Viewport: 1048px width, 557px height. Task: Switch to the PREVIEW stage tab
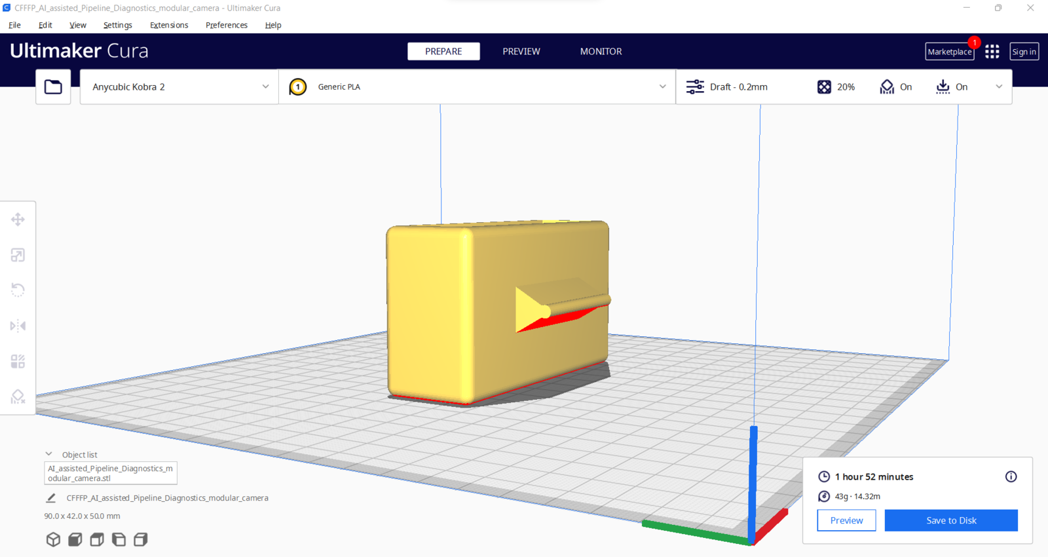pyautogui.click(x=521, y=51)
